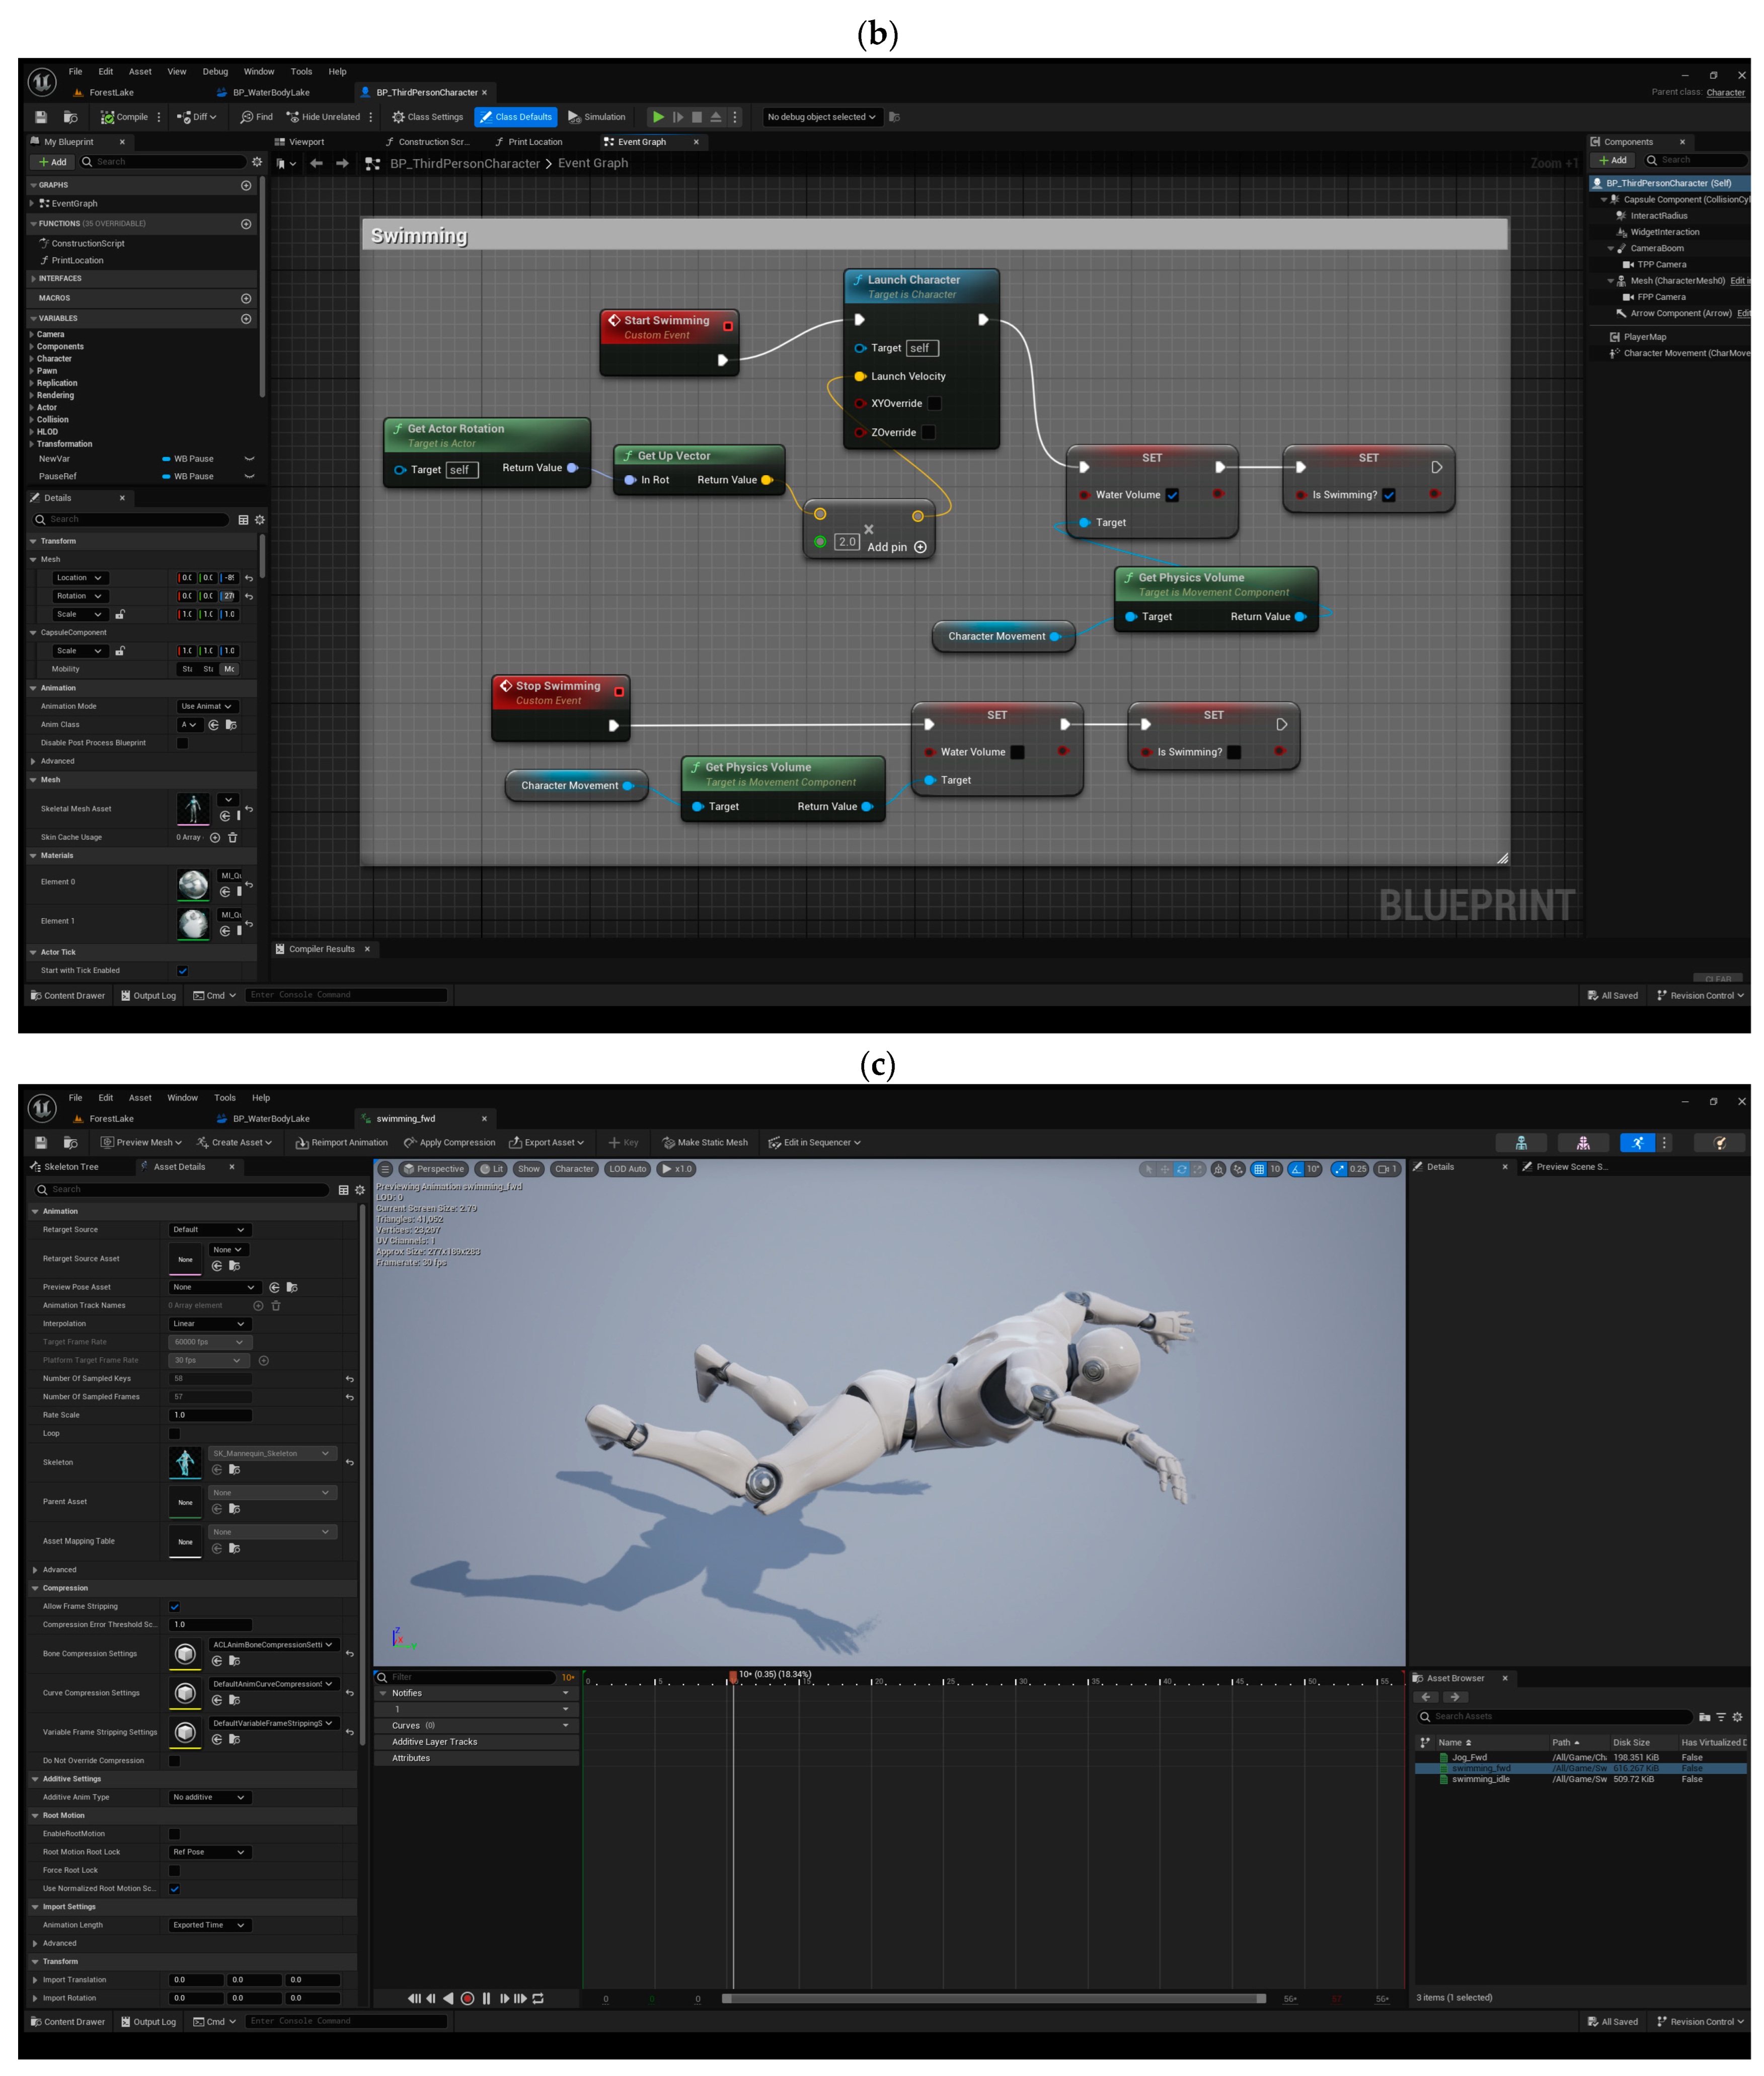
Task: Toggle Start with Tick Enabled checkbox
Action: [x=182, y=970]
